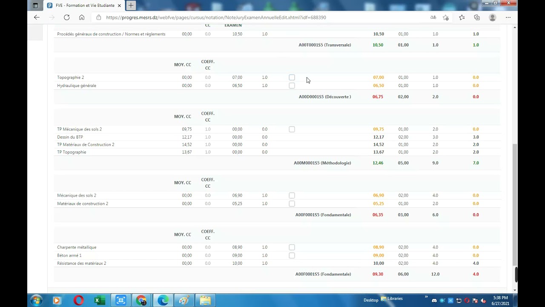Select the 'TP Topographie' row label
The width and height of the screenshot is (545, 307).
click(x=72, y=152)
